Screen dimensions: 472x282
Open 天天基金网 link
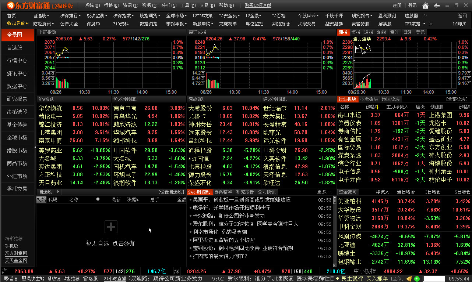tap(16, 261)
